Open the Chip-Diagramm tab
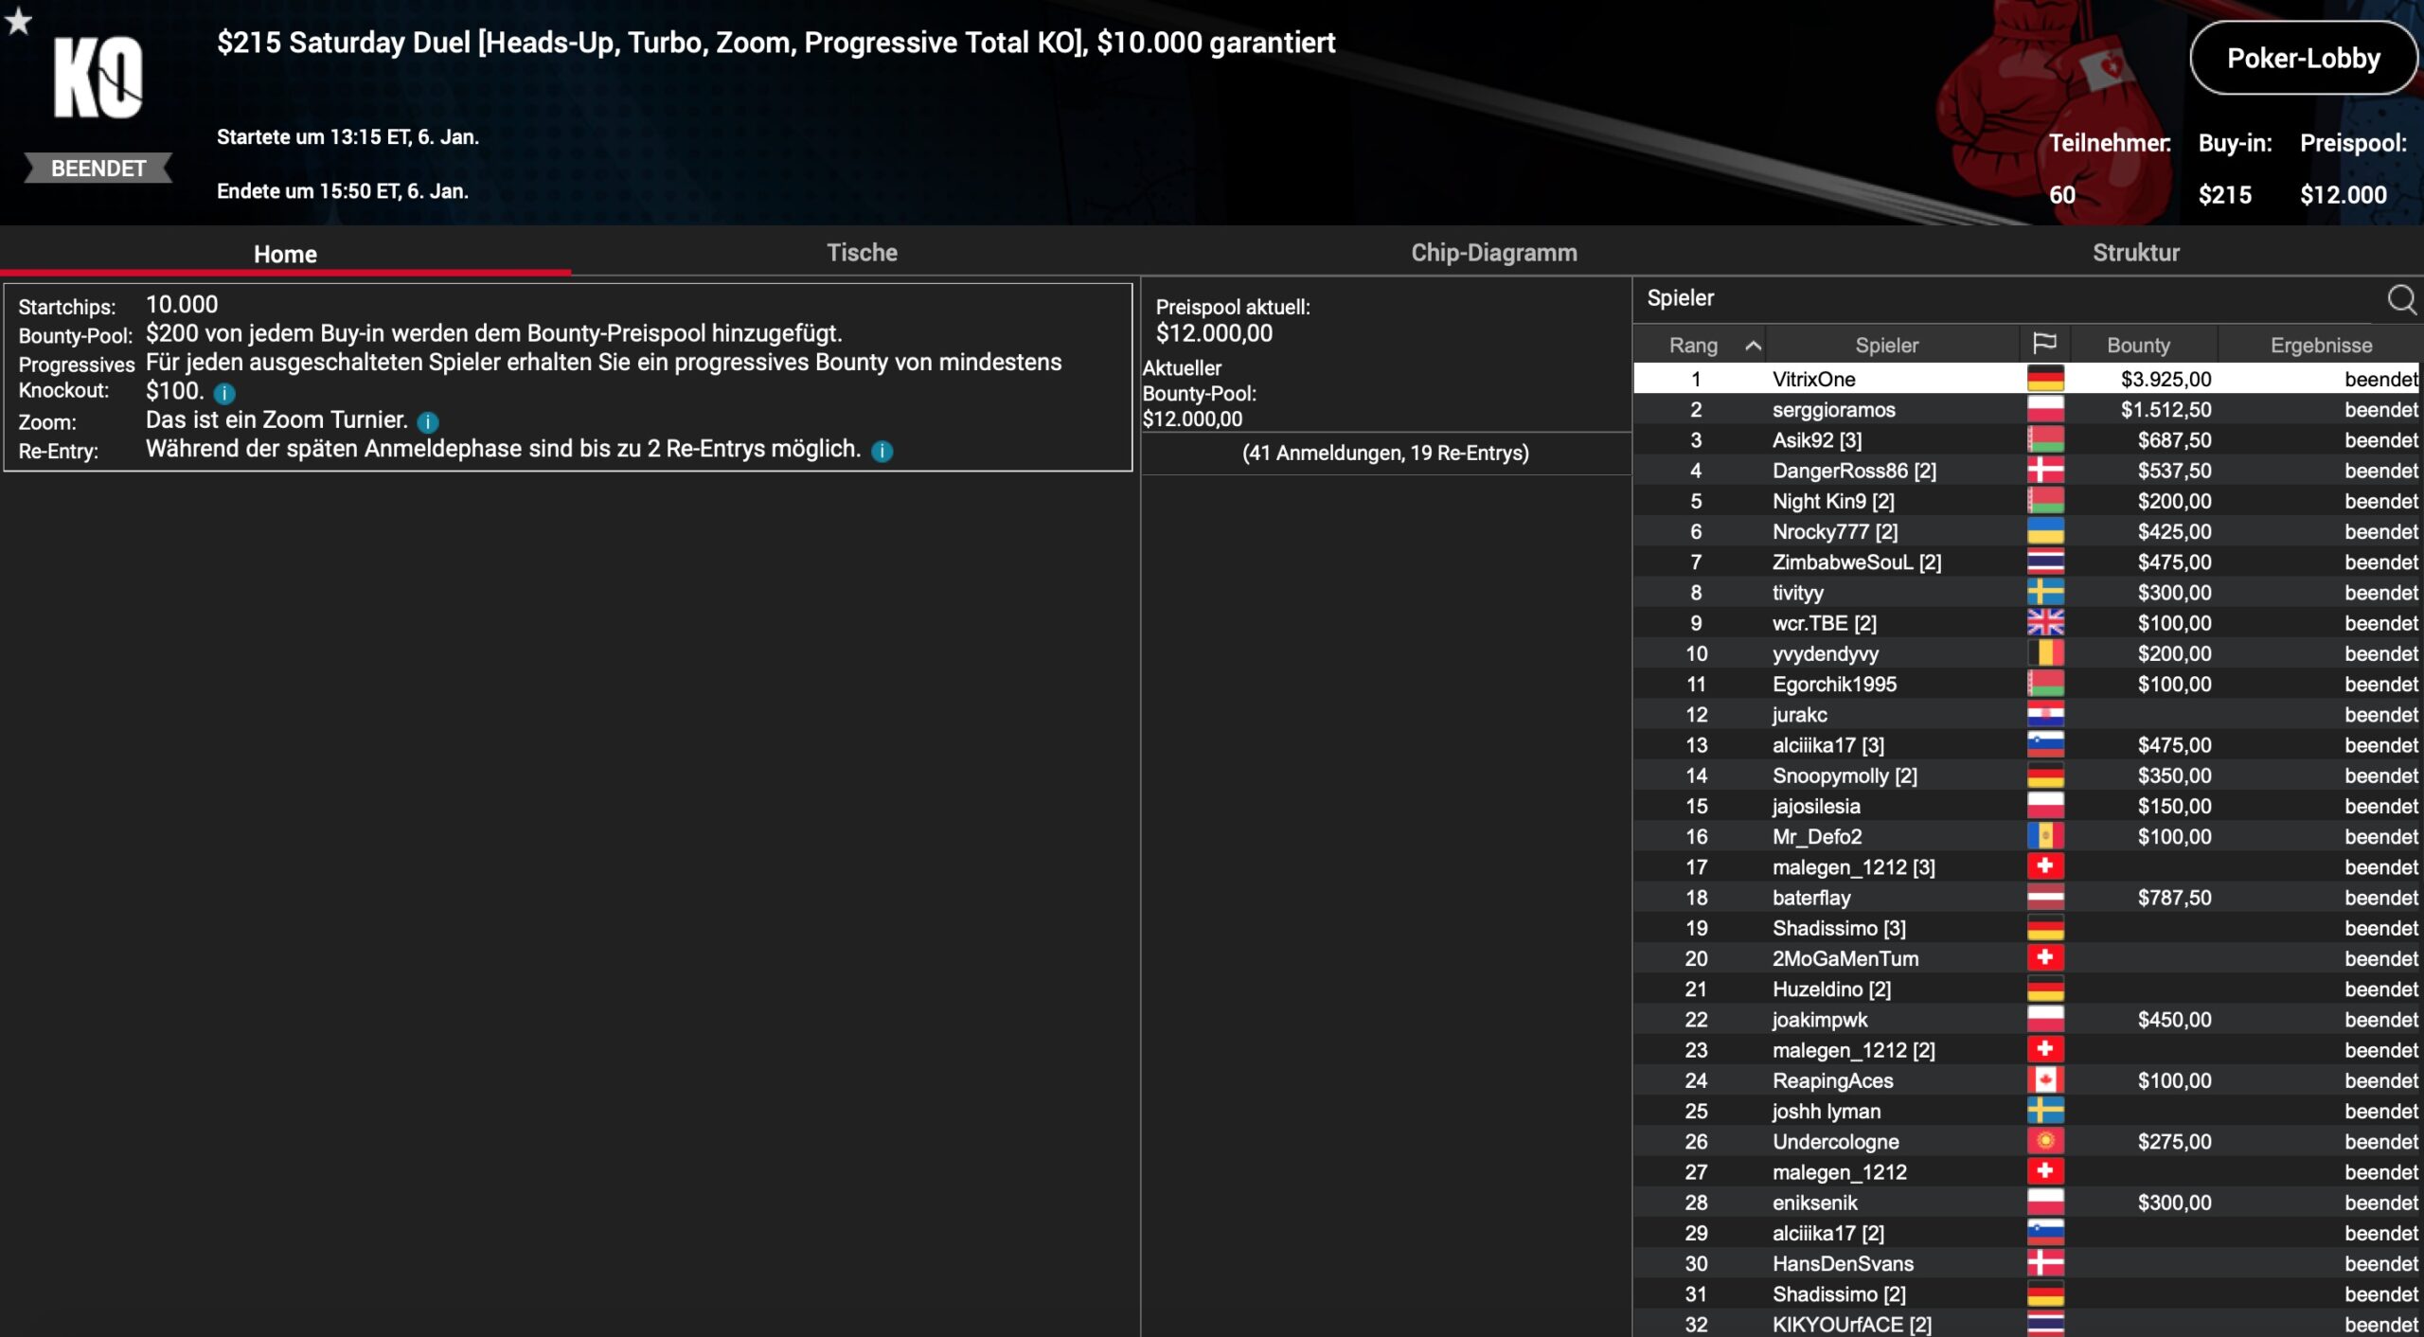Screen dimensions: 2424x1337 tap(1493, 253)
